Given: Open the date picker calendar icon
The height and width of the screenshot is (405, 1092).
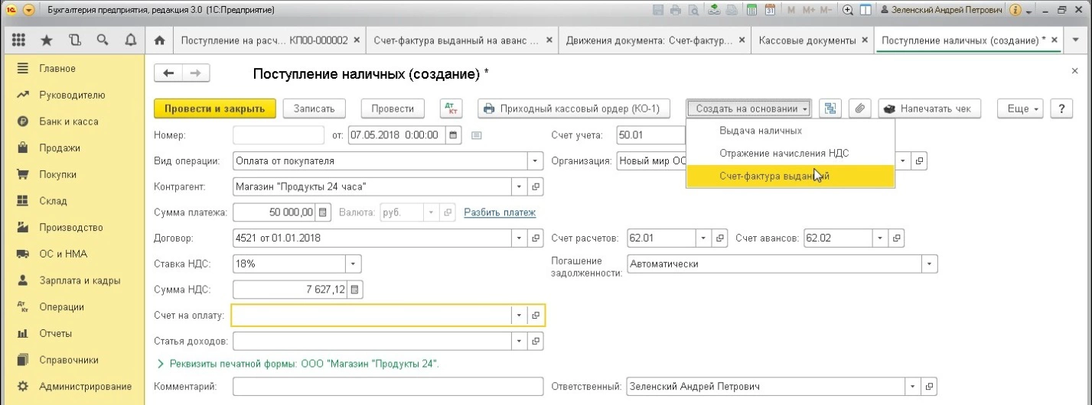Looking at the screenshot, I should [x=453, y=135].
